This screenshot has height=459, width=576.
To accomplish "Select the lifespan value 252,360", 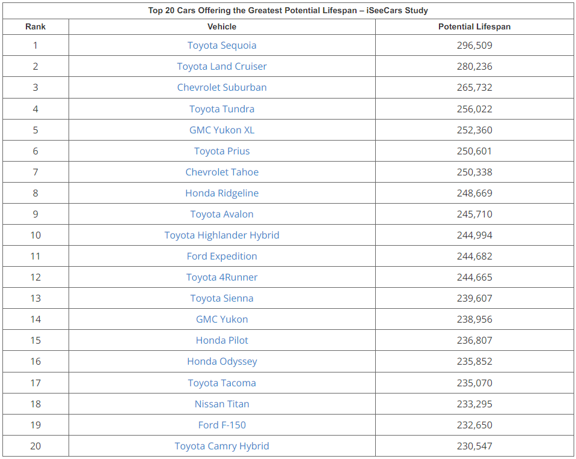I will [x=474, y=130].
